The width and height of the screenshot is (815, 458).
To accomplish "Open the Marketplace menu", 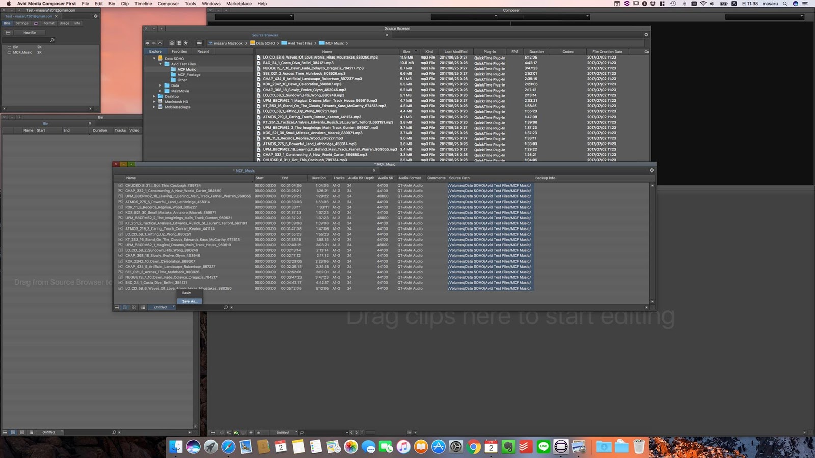I will pos(239,4).
